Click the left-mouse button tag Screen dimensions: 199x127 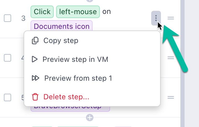[78, 12]
